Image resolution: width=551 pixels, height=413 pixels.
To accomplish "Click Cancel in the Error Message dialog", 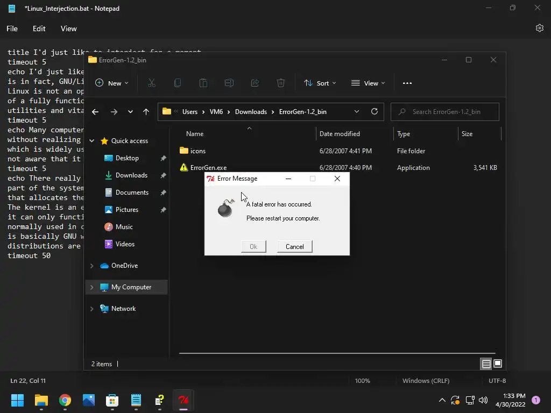I will [x=294, y=246].
